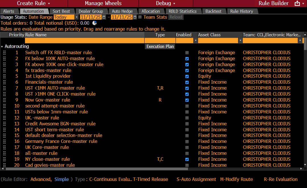This screenshot has height=188, width=307.
Task: Click the pie chart icon beside total notional
Action: coord(94,23)
